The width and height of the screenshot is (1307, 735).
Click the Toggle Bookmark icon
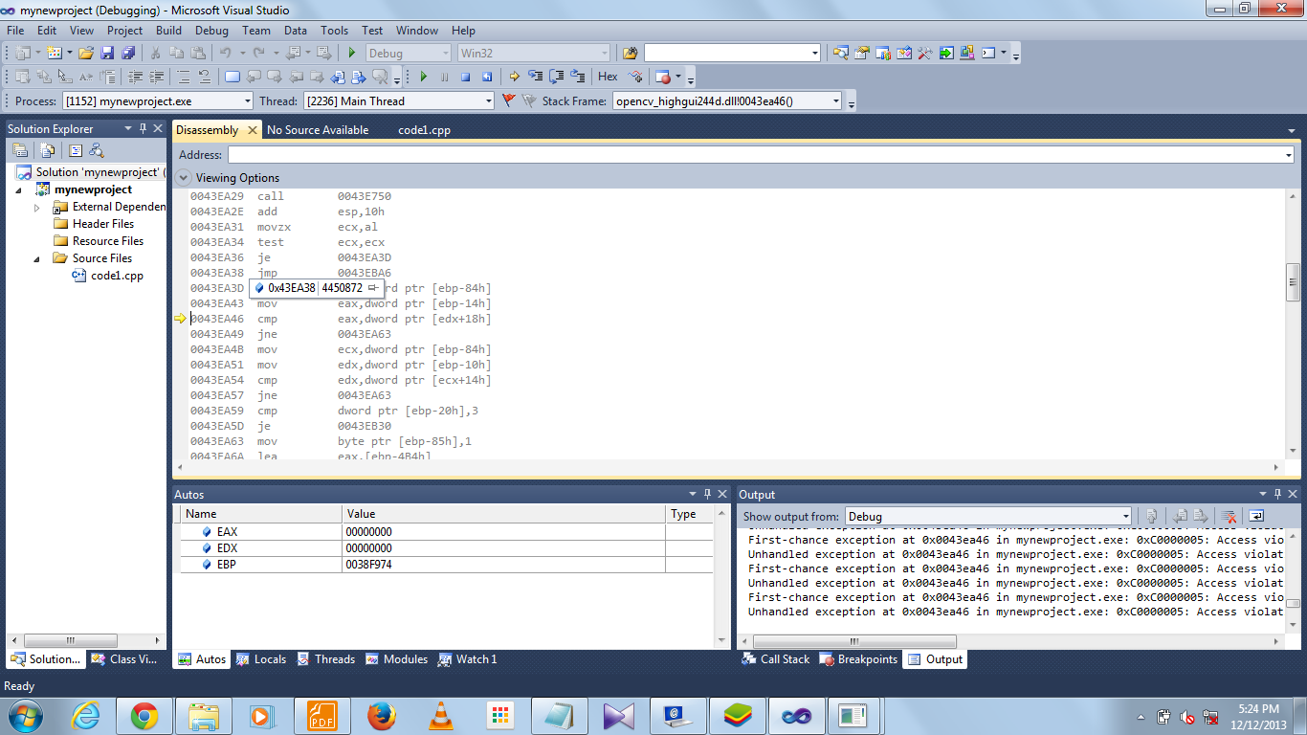pos(233,77)
